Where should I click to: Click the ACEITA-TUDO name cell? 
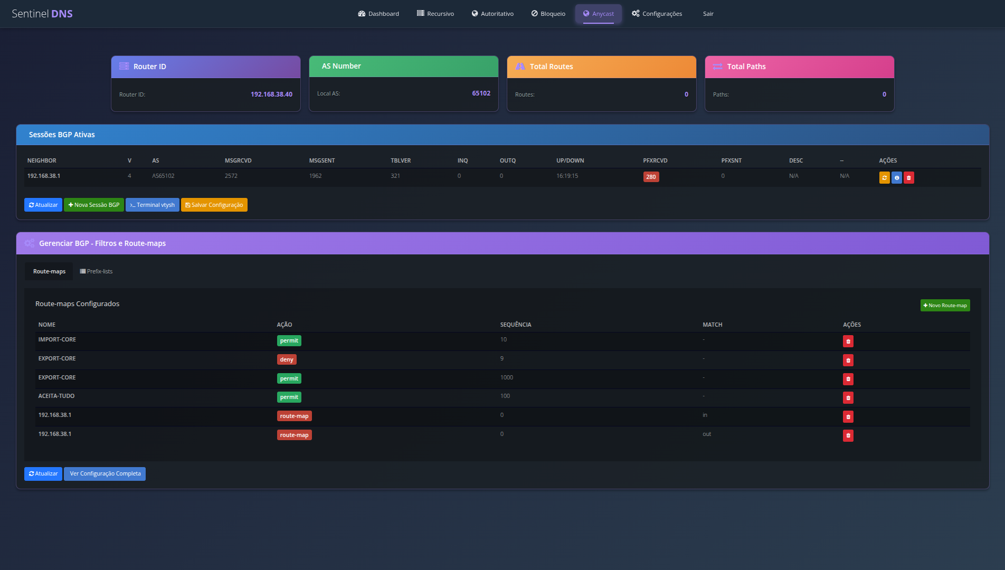click(56, 396)
